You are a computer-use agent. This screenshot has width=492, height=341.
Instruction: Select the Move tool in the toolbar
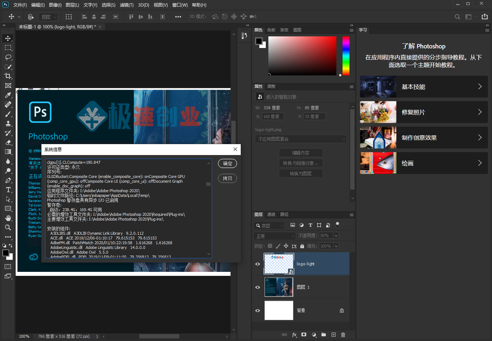(x=8, y=38)
